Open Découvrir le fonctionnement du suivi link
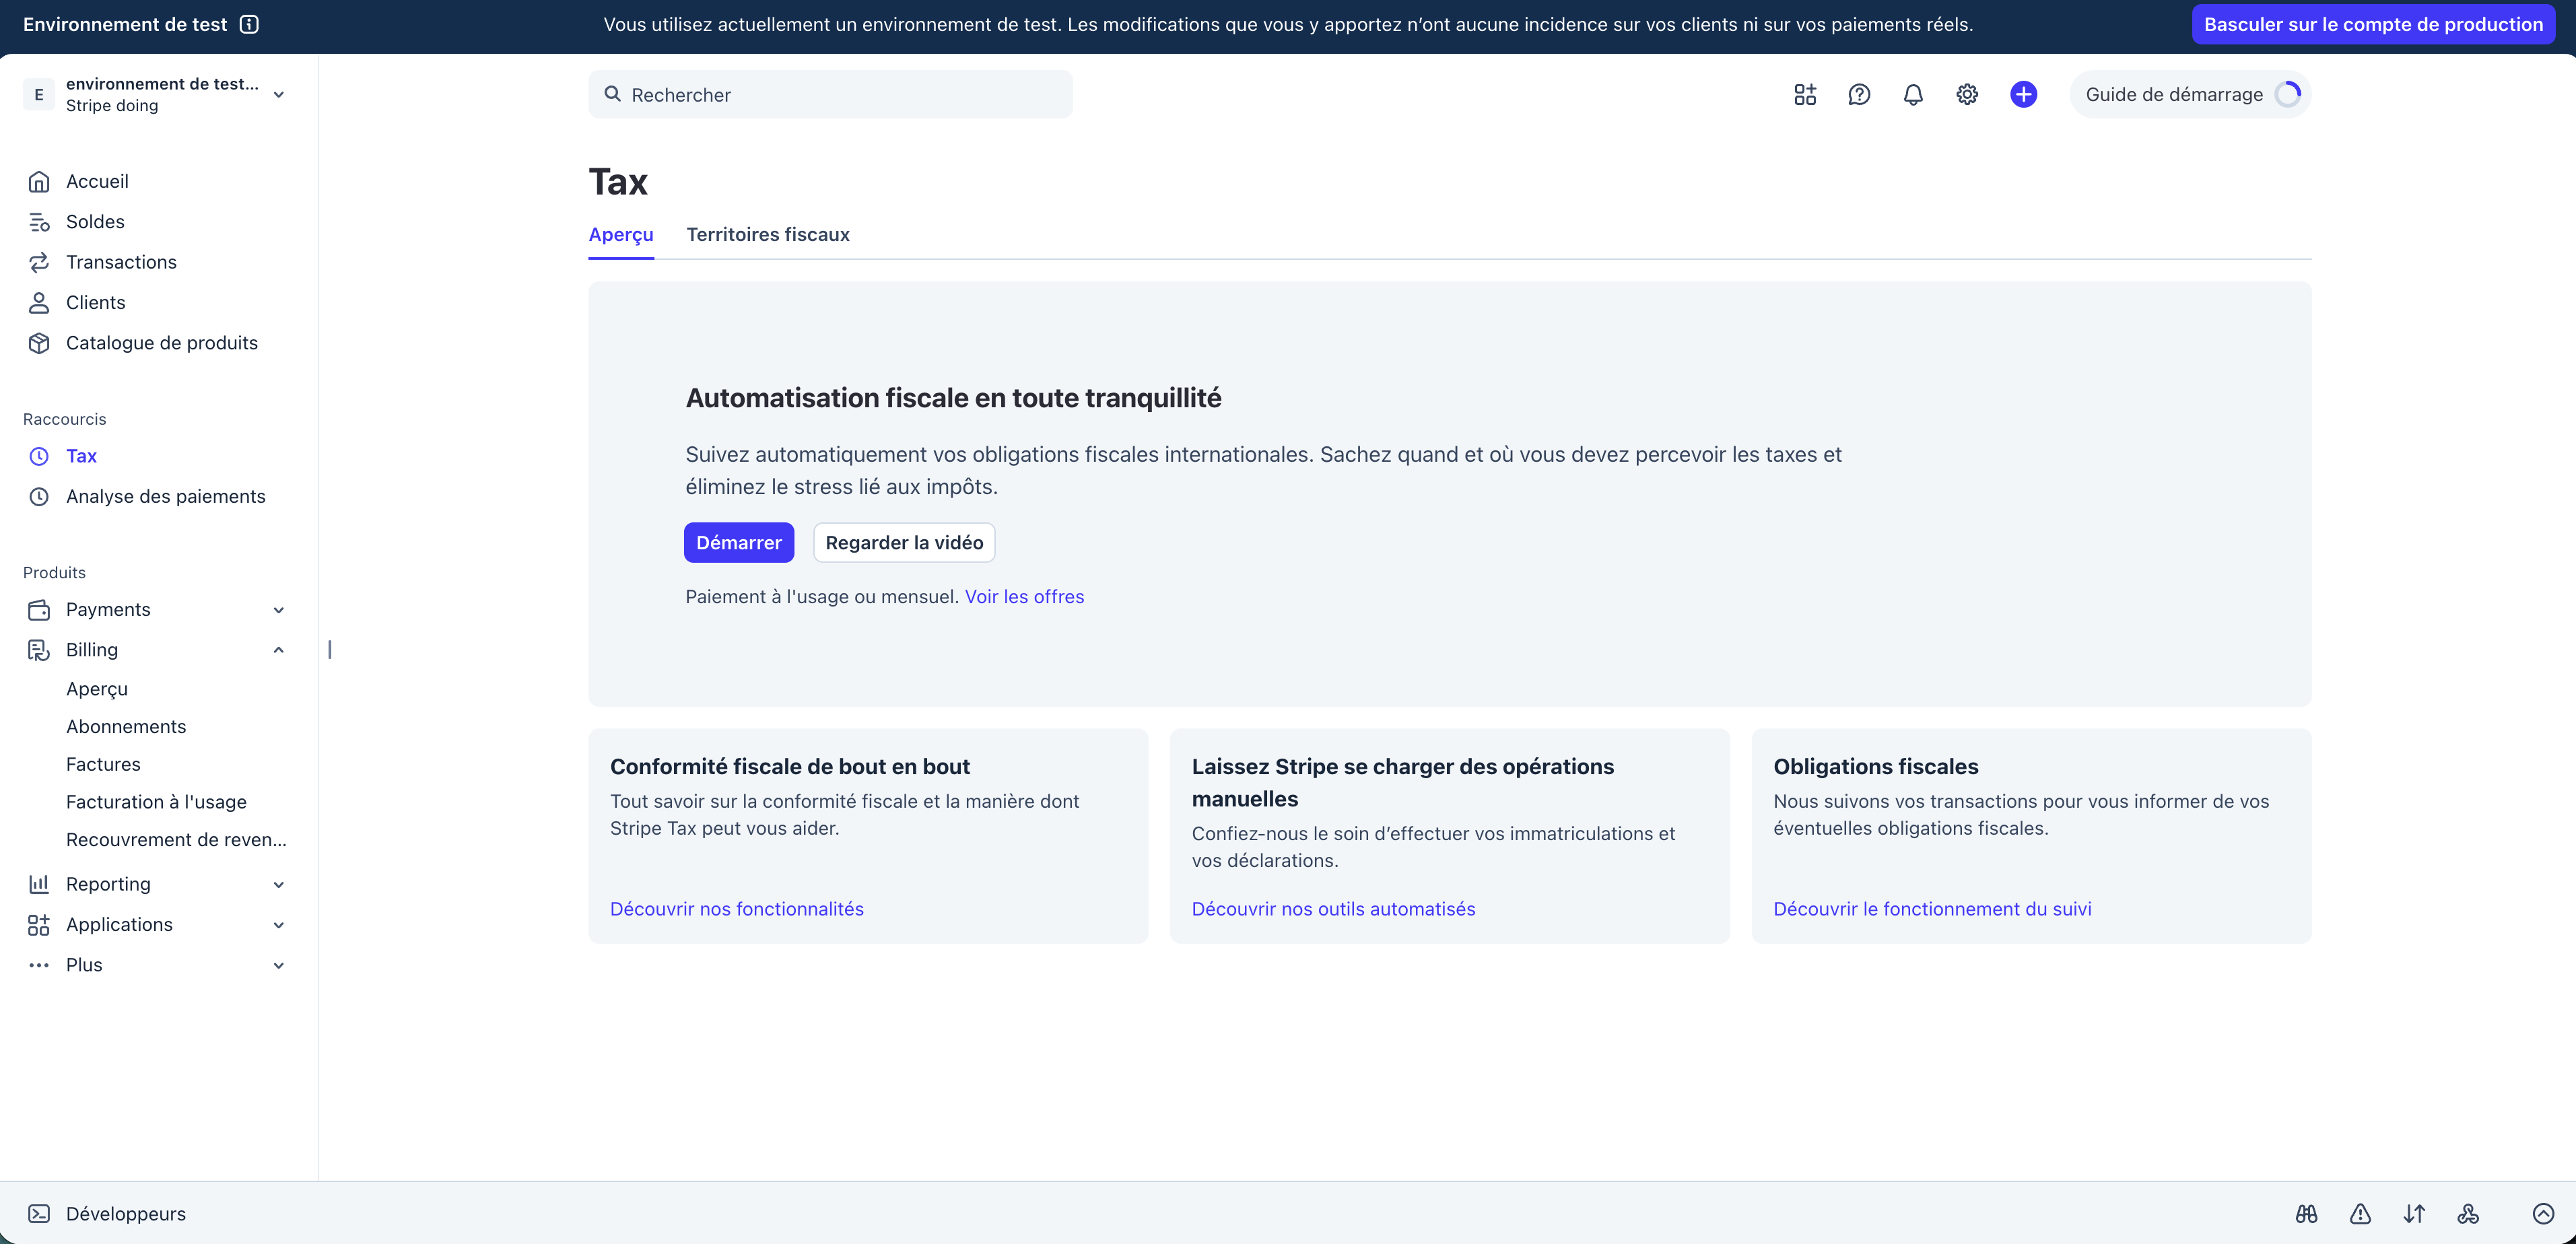This screenshot has width=2576, height=1244. (x=1932, y=909)
